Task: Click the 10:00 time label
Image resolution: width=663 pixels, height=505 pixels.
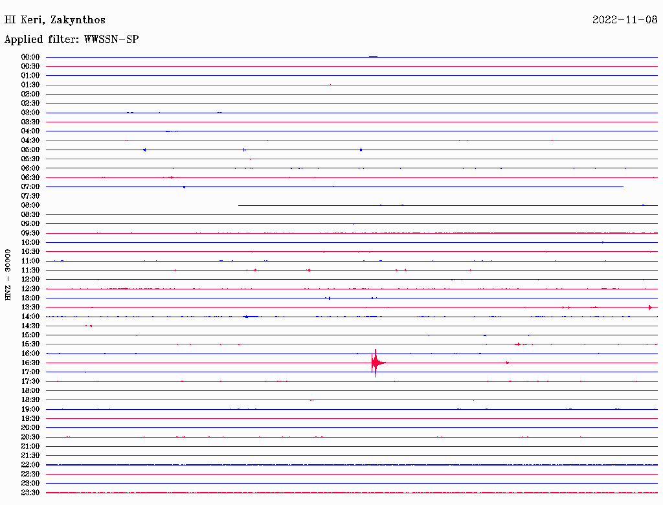Action: [30, 242]
